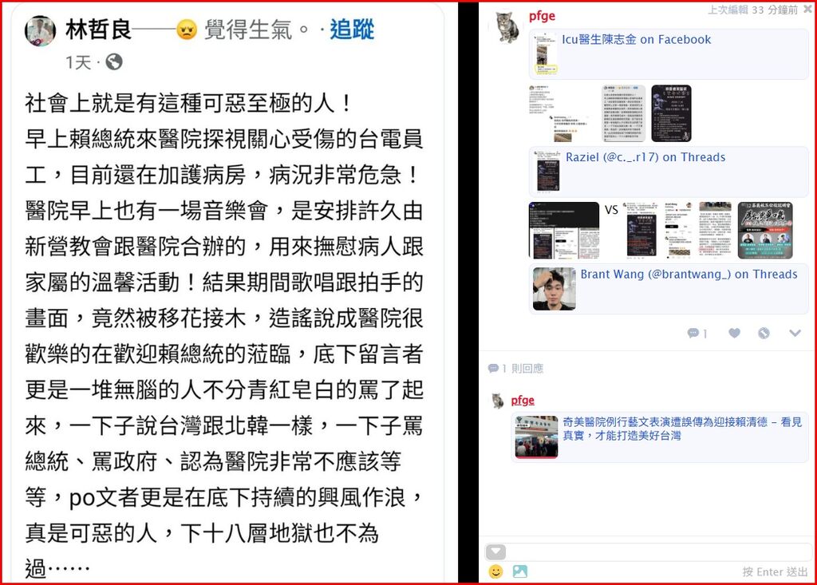Open the dropdown arrow in reply box
The image size is (817, 585).
pyautogui.click(x=495, y=551)
